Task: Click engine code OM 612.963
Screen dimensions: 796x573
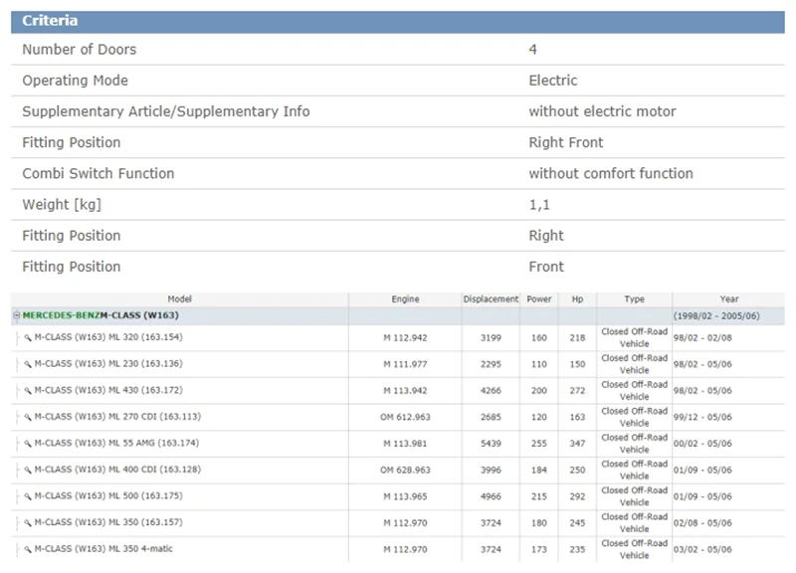Action: pyautogui.click(x=405, y=417)
